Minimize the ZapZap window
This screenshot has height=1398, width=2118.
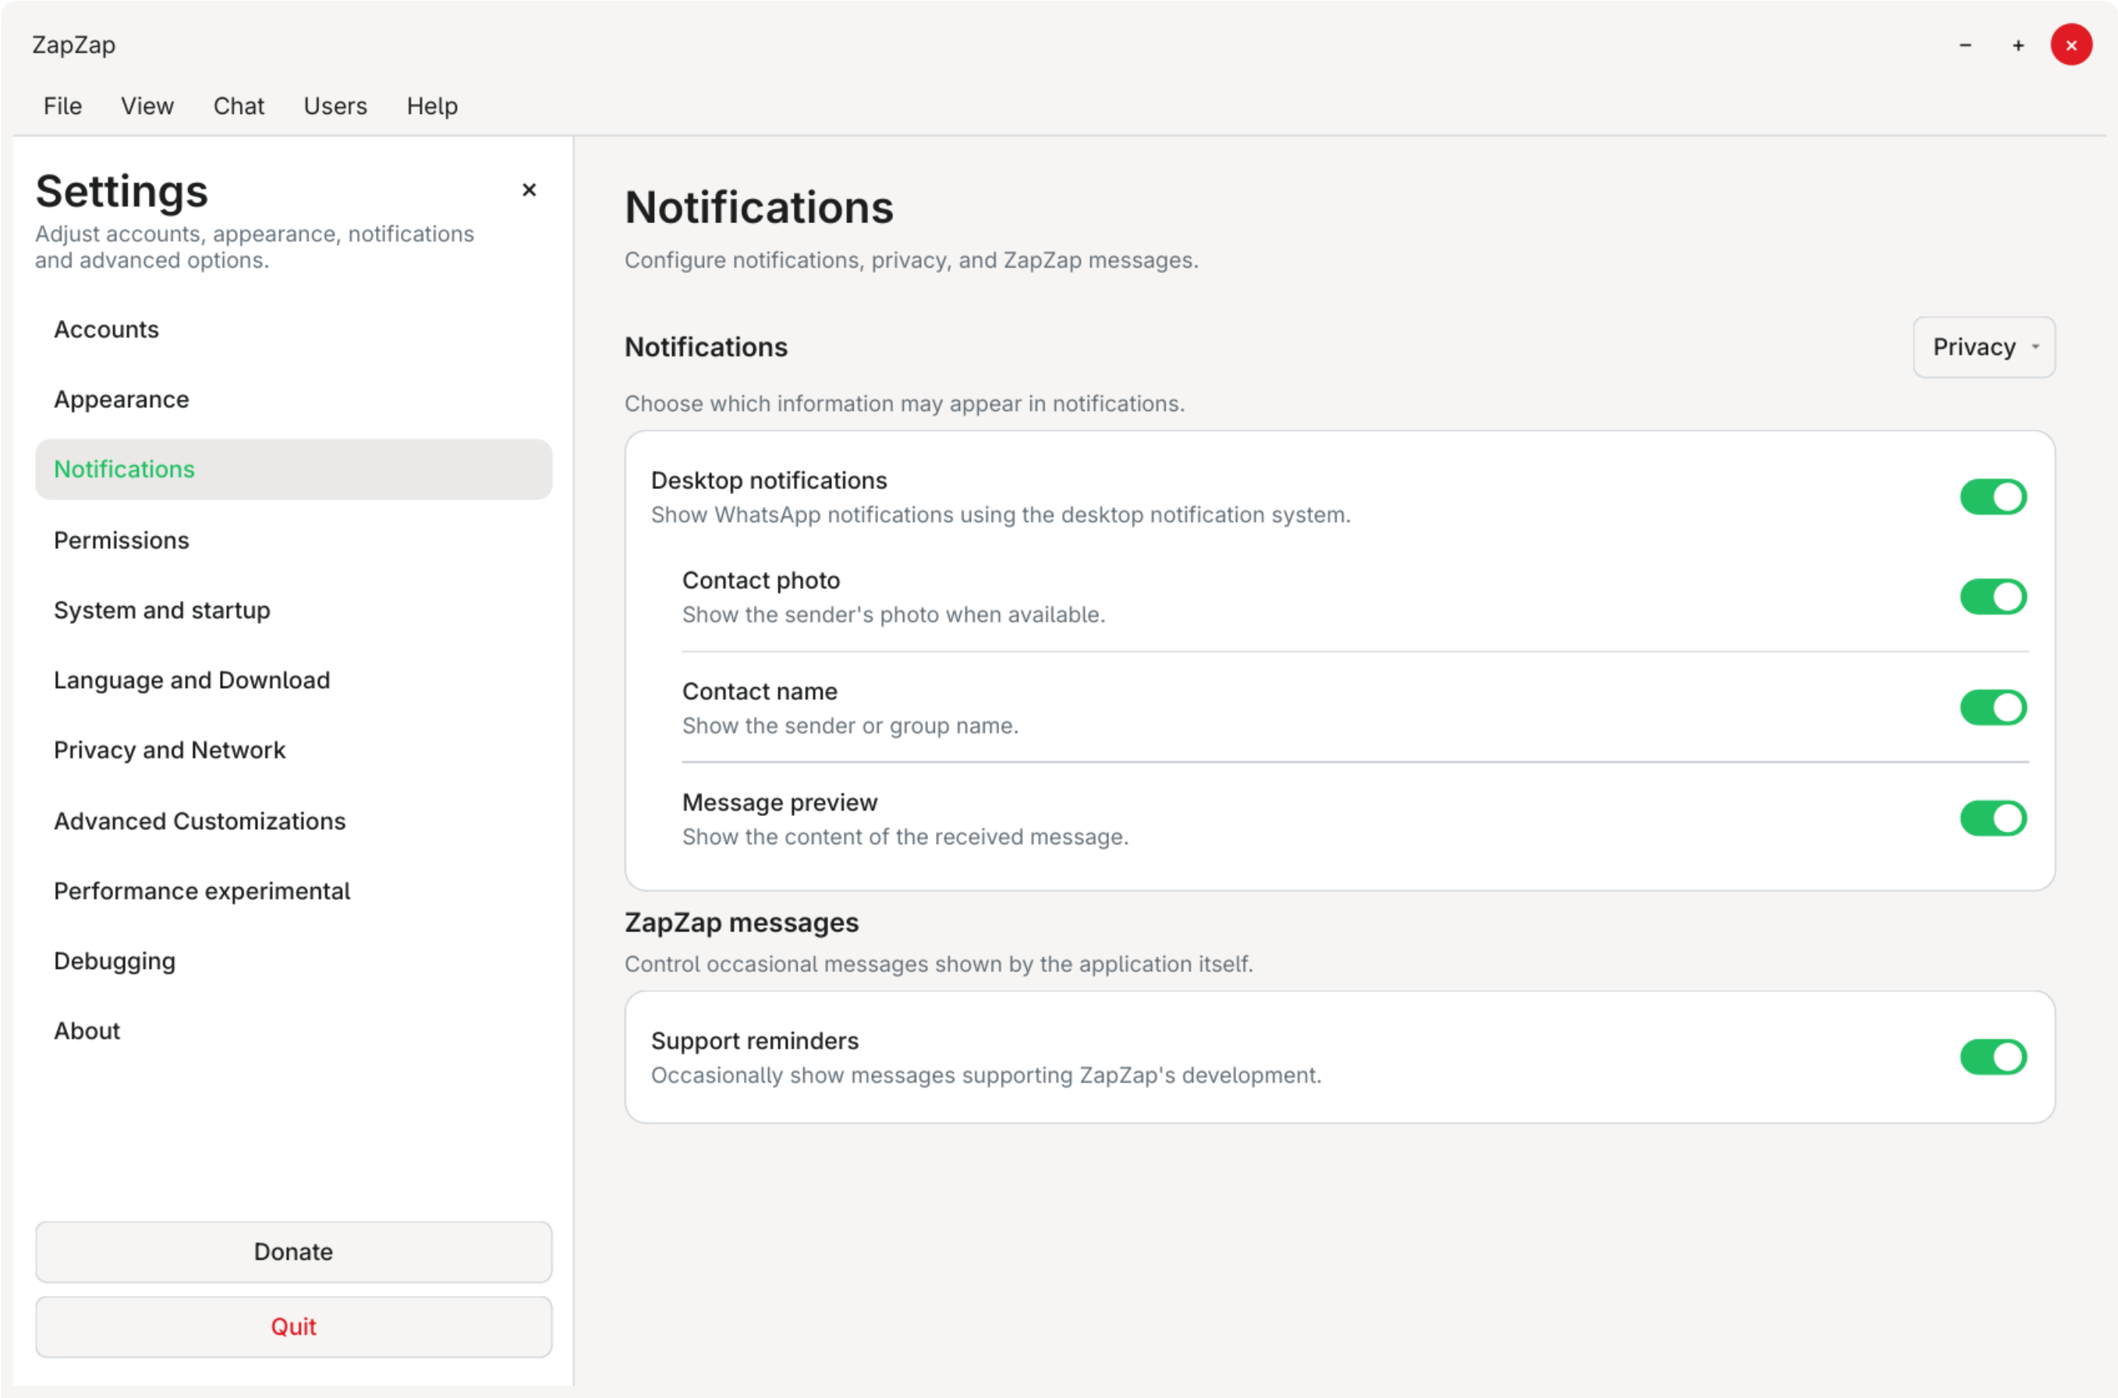point(1964,45)
